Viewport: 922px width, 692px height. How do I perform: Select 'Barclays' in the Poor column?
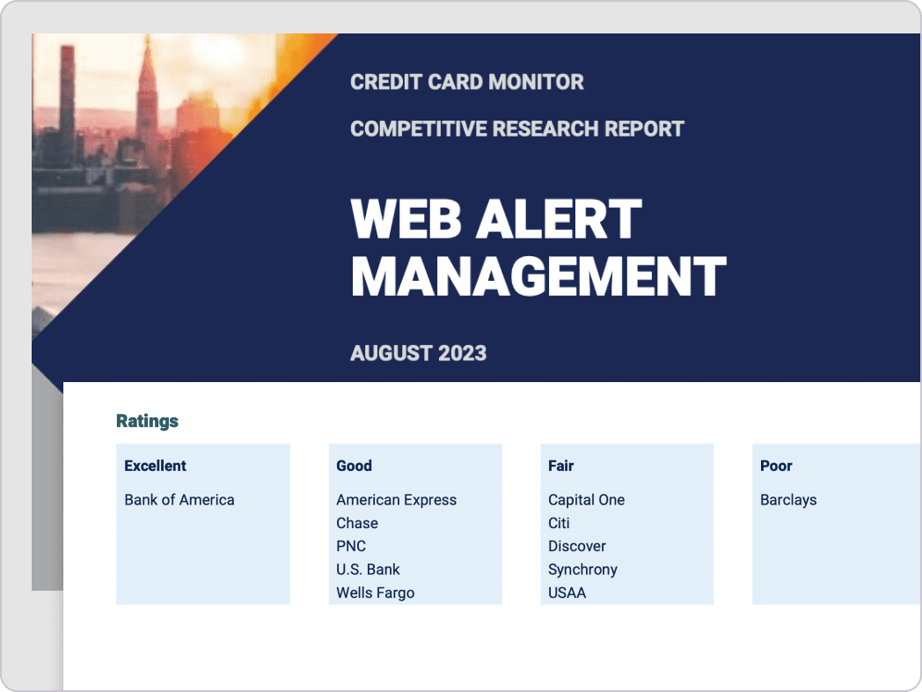788,499
